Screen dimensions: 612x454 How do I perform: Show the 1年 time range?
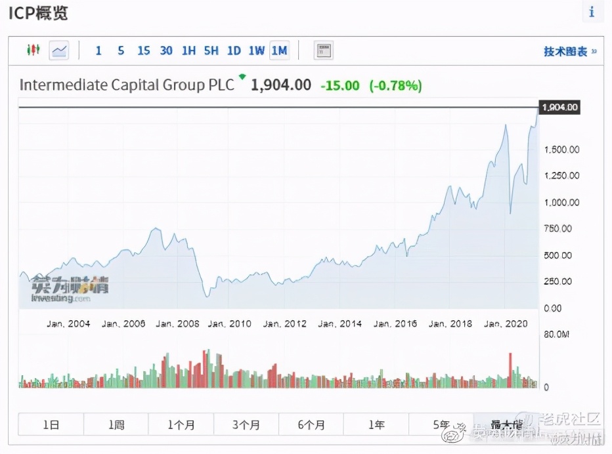coord(376,424)
